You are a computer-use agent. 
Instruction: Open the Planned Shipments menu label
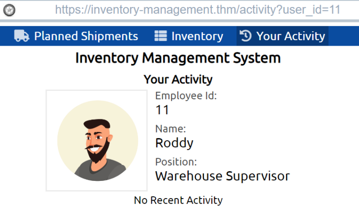(86, 36)
